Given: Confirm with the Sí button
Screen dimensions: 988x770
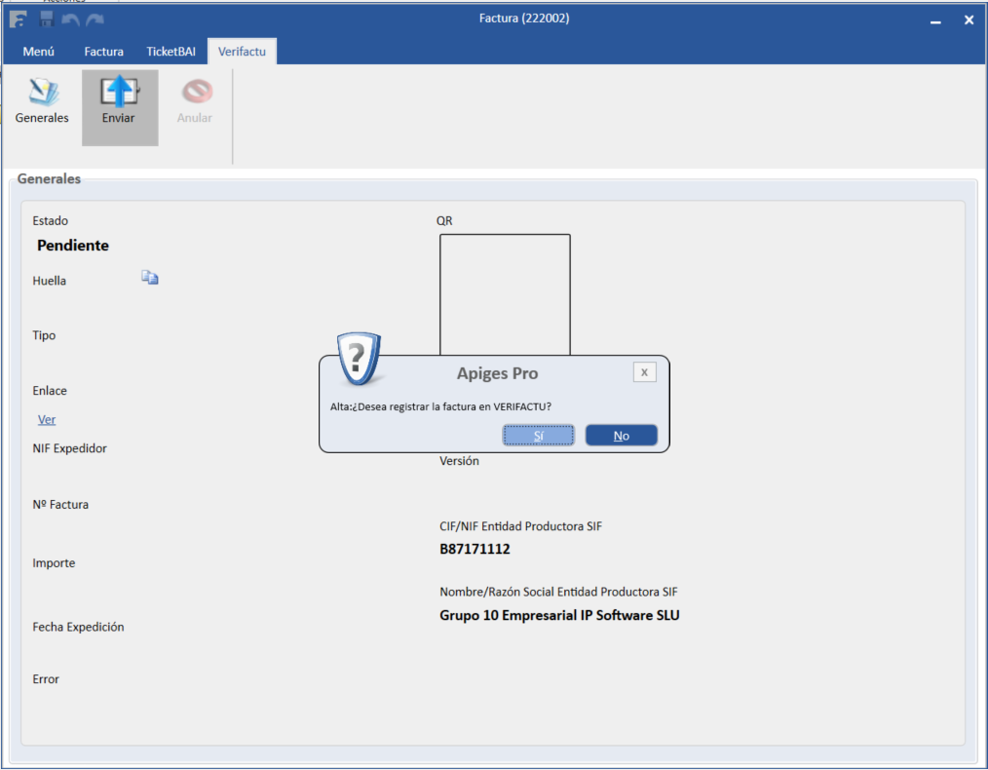Looking at the screenshot, I should click(x=538, y=436).
